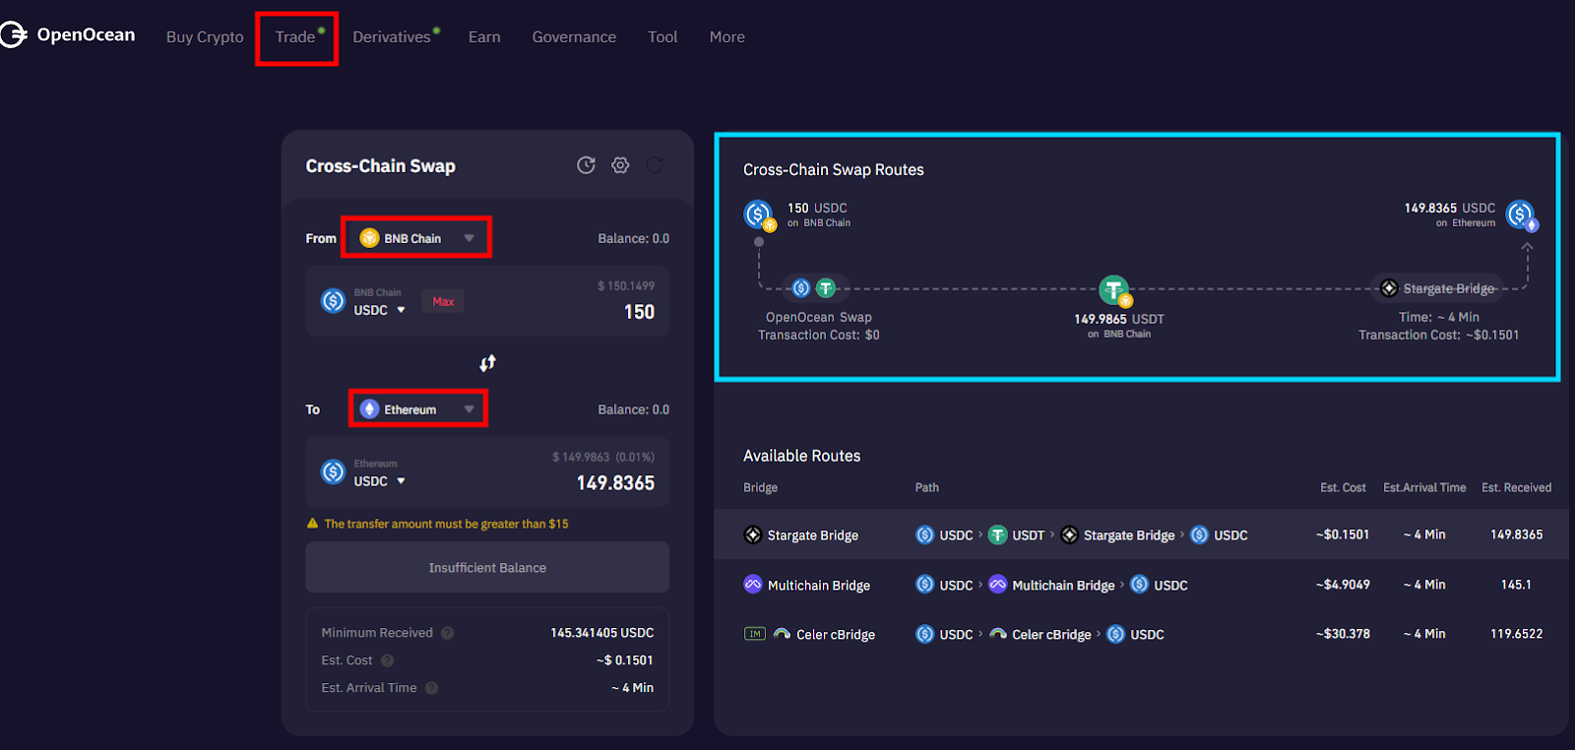This screenshot has width=1575, height=750.
Task: Open the Governance menu
Action: click(x=574, y=36)
